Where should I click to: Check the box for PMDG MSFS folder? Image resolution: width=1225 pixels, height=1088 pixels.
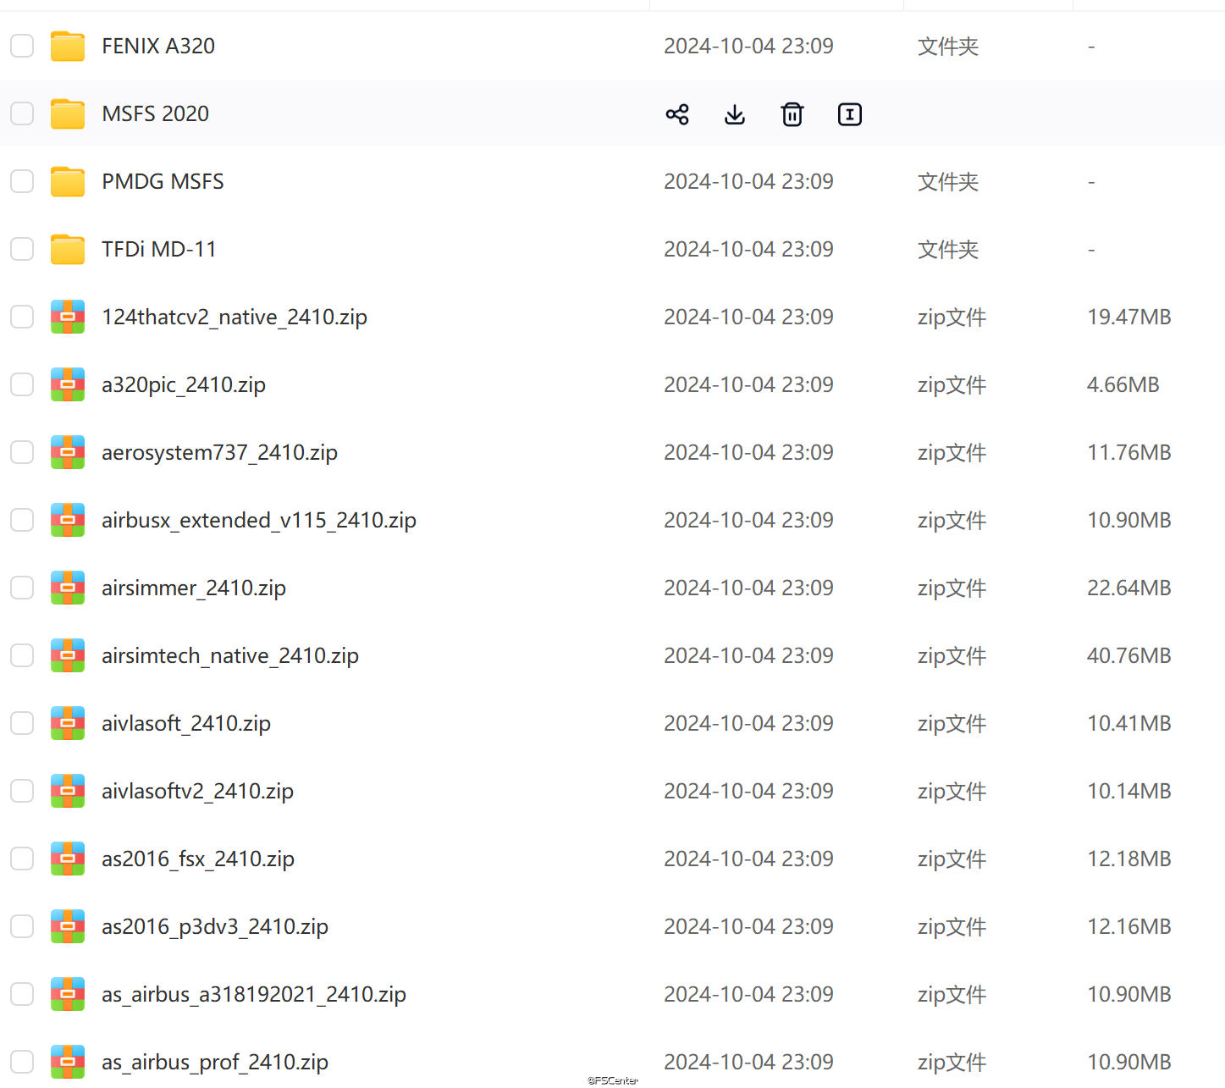(22, 181)
